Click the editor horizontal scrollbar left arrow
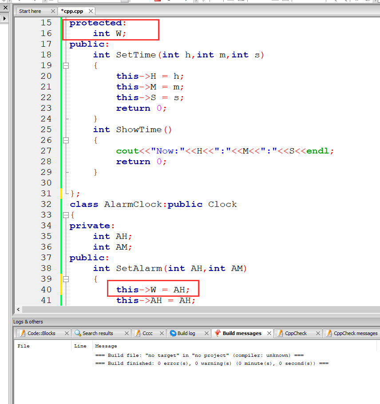The width and height of the screenshot is (380, 404). 18,309
